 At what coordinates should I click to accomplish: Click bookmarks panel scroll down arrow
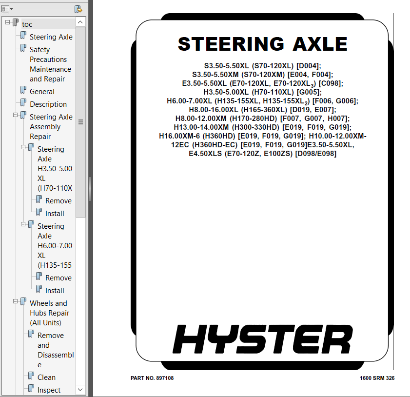click(x=80, y=389)
